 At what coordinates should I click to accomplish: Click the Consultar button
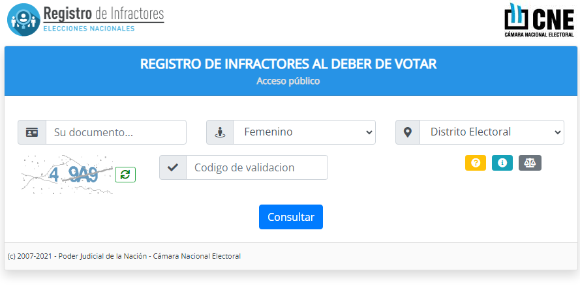pos(291,217)
